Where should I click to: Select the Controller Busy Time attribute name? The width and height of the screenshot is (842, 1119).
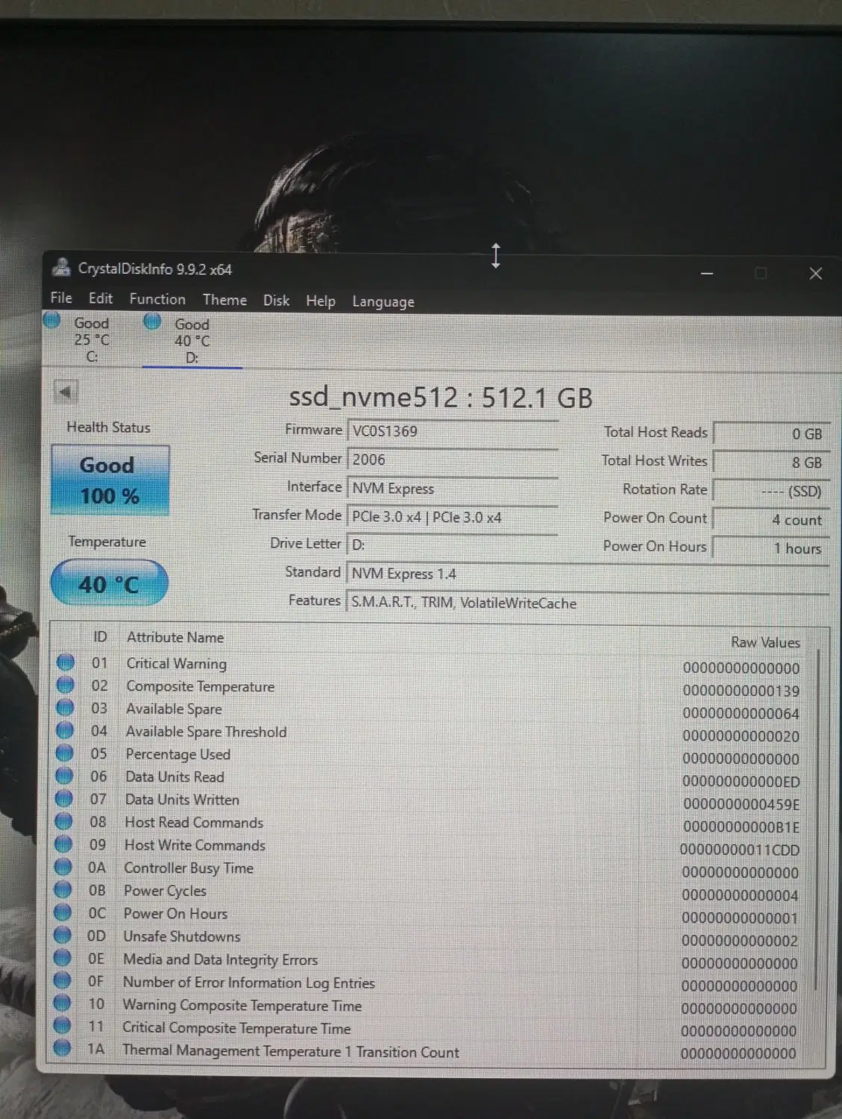click(189, 868)
